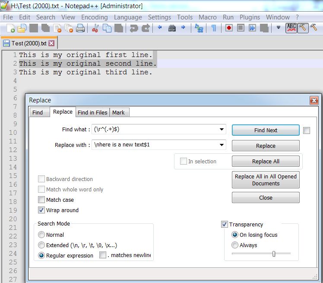Image resolution: width=323 pixels, height=283 pixels.
Task: Close the Test (2000).txt tab
Action: 51,43
